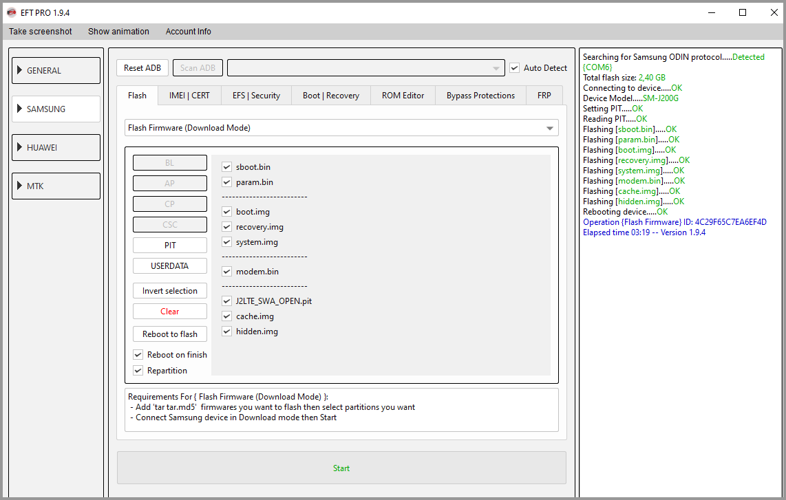
Task: Click the Reset ADB button
Action: pos(142,68)
